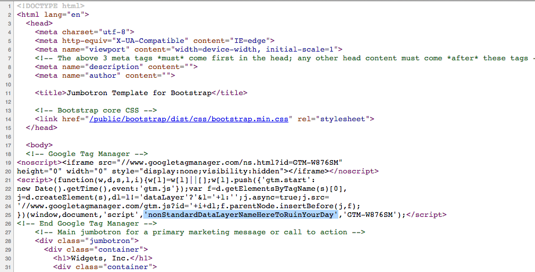
Task: Click the Bootstrap core CSS comment
Action: point(96,110)
